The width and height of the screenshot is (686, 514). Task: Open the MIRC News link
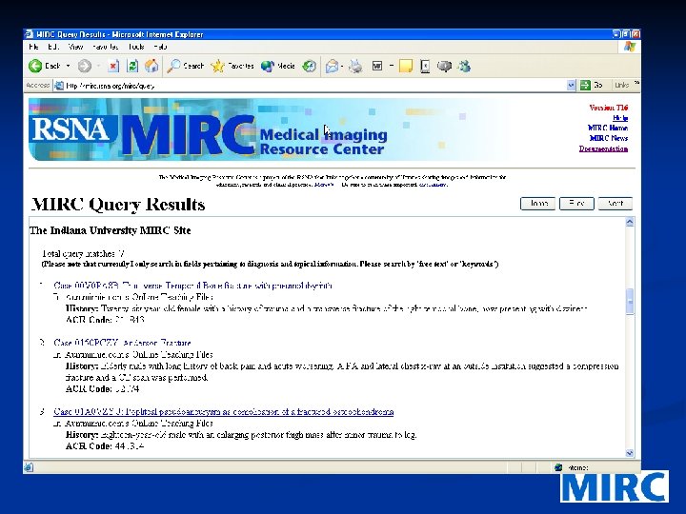tap(609, 138)
